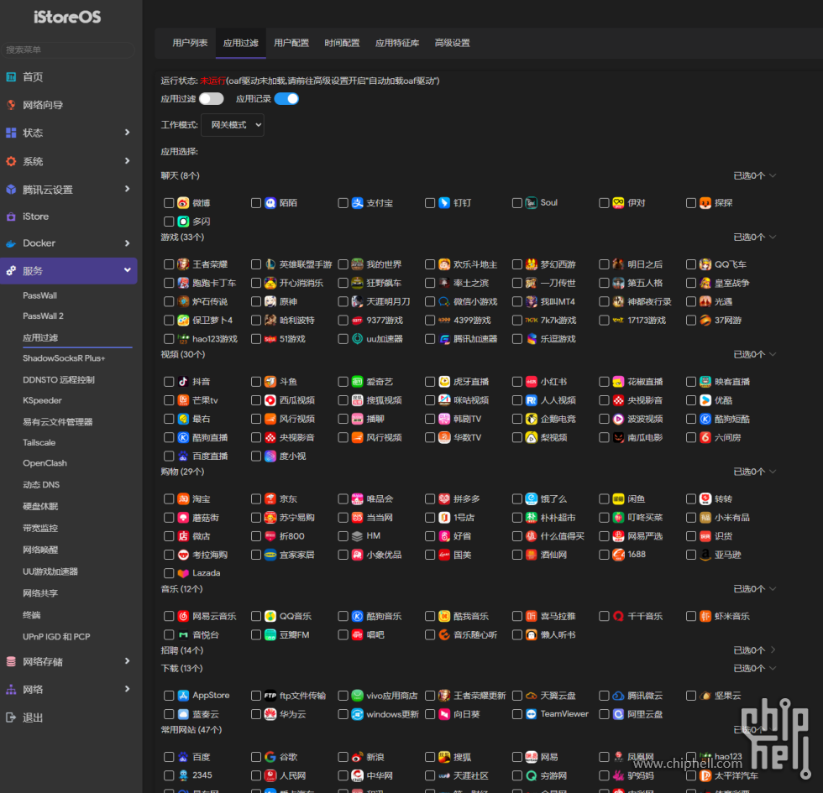823x793 pixels.
Task: Click the home icon beside 首页
Action: click(11, 77)
